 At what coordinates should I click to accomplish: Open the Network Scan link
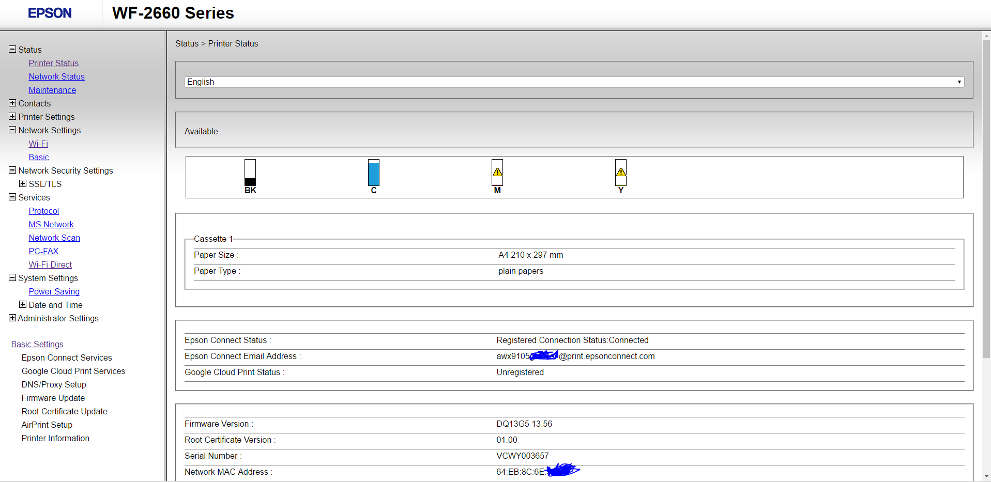(x=54, y=238)
